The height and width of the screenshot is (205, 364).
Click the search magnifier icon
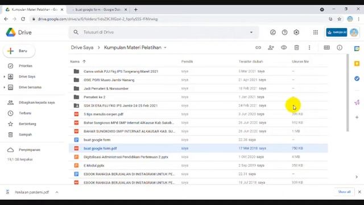(x=76, y=32)
